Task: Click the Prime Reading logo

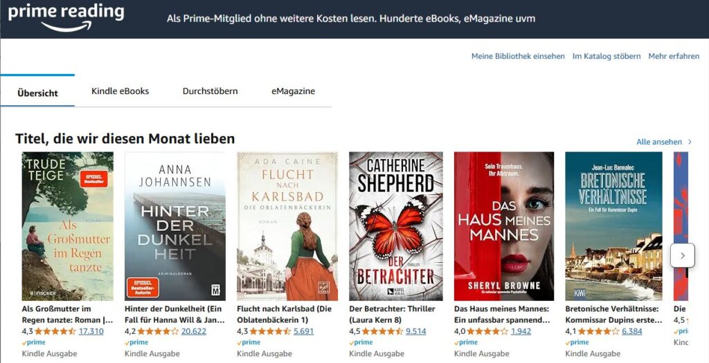Action: coord(66,17)
